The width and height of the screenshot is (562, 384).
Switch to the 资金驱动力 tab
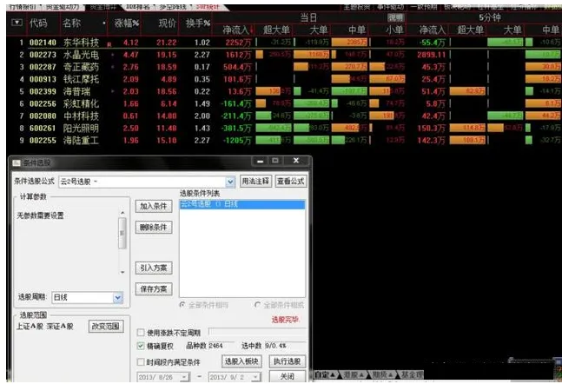(63, 7)
